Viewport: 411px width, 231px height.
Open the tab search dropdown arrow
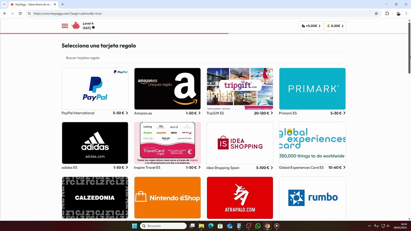pyautogui.click(x=4, y=4)
